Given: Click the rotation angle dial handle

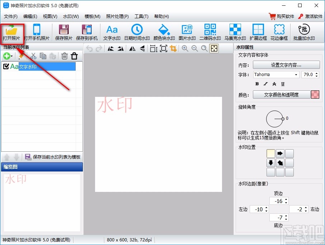Looking at the screenshot, I should click(283, 119).
